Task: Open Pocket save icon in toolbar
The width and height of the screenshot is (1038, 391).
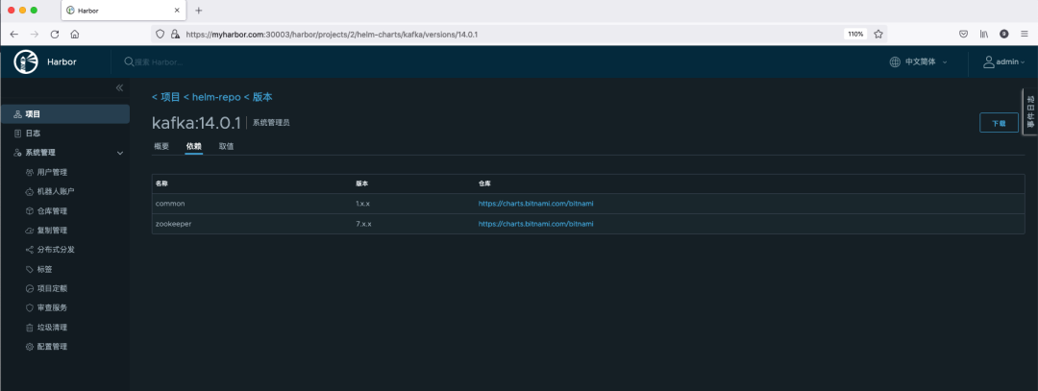Action: point(964,34)
